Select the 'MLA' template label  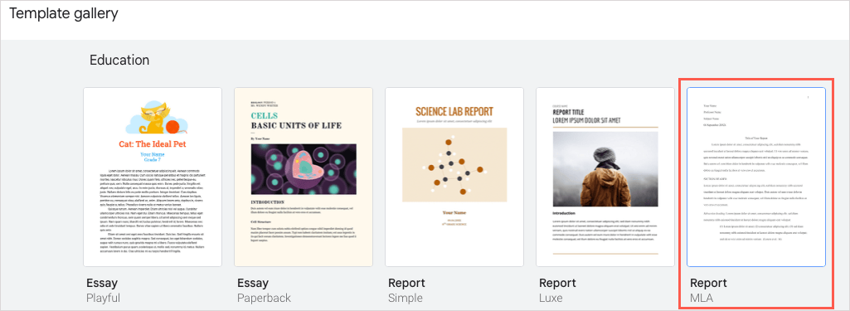(702, 298)
